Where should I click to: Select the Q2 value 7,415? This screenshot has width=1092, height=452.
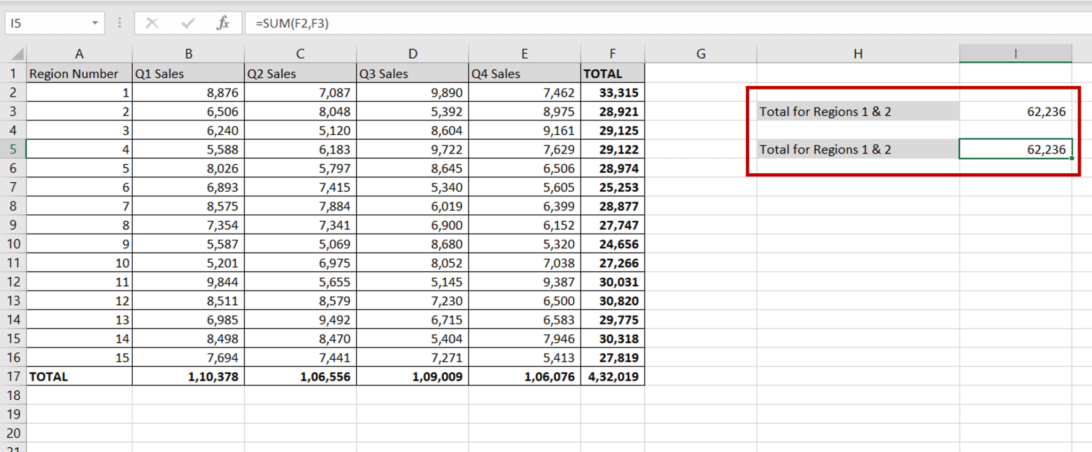[300, 187]
